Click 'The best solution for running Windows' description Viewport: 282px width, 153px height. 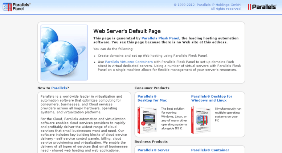click(x=174, y=118)
